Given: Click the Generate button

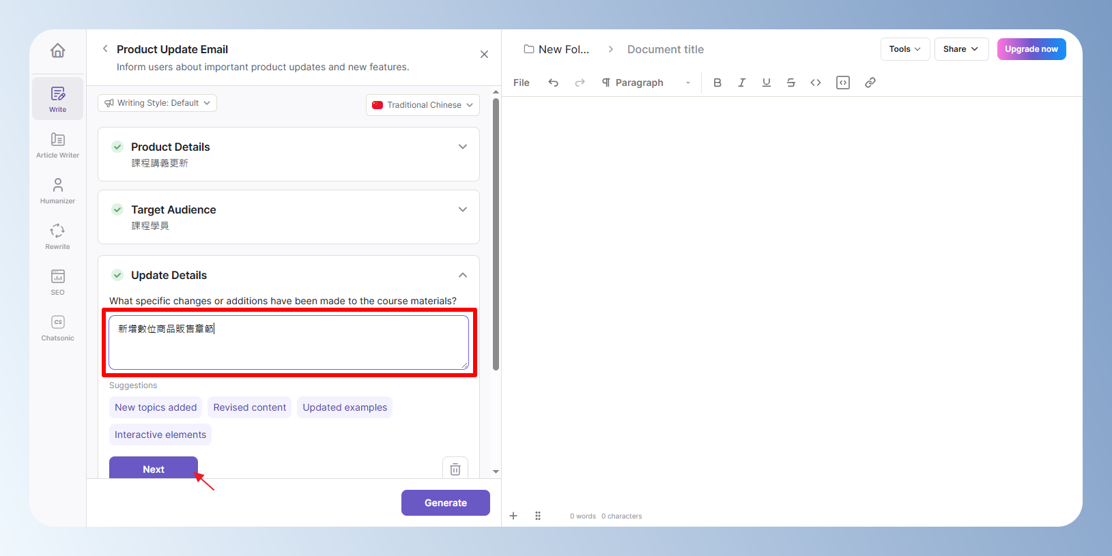Looking at the screenshot, I should [446, 503].
